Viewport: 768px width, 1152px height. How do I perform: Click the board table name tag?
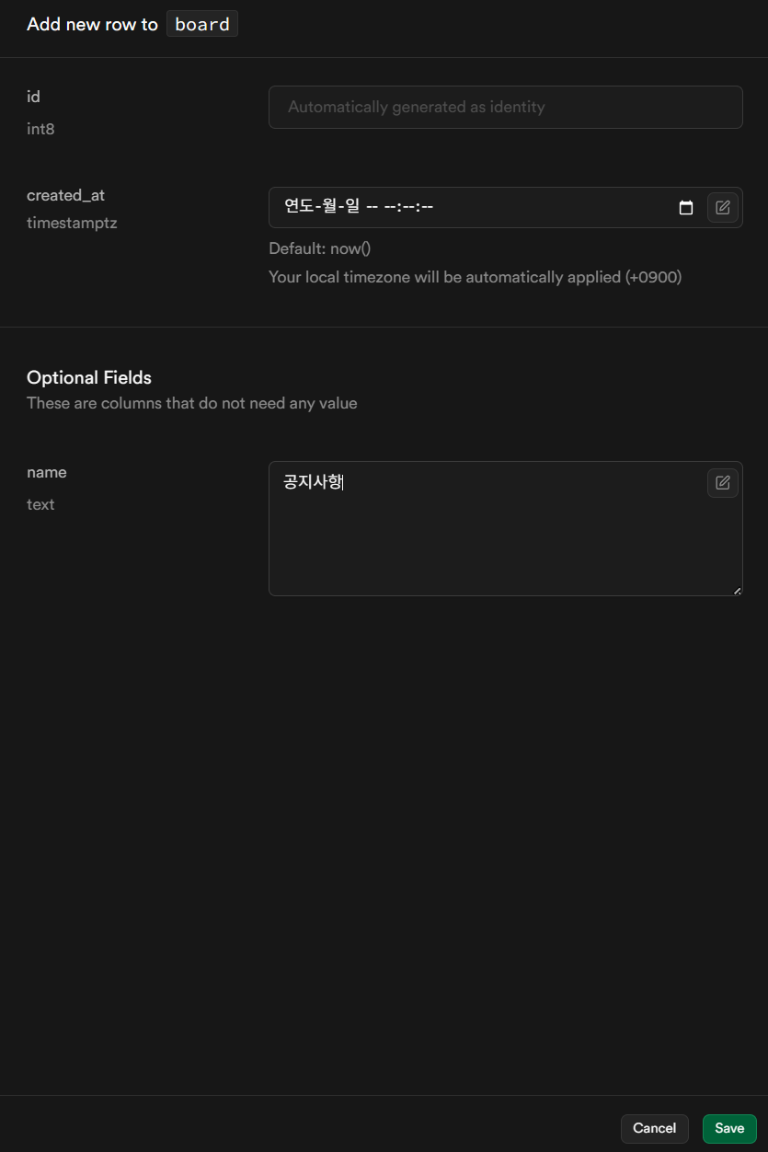(202, 24)
